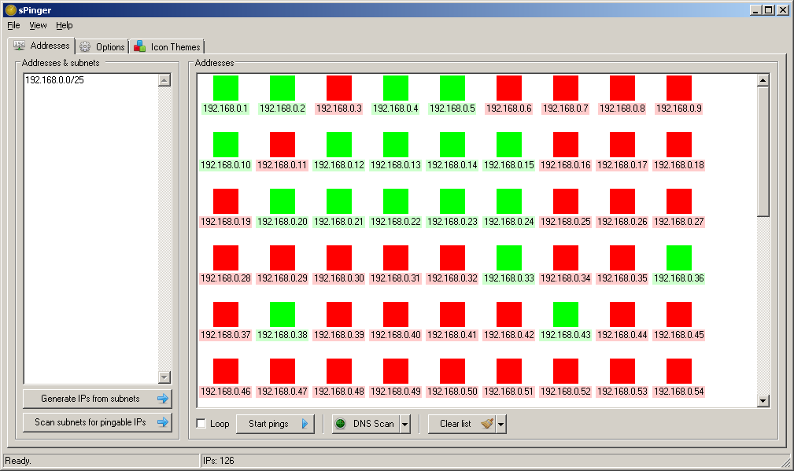Click the 192.168.0.20 address label
The height and width of the screenshot is (471, 794).
coord(283,222)
